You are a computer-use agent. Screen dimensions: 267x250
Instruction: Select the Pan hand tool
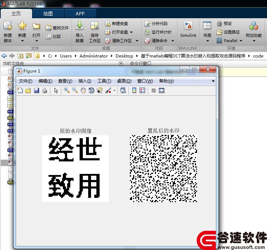[x=83, y=90]
